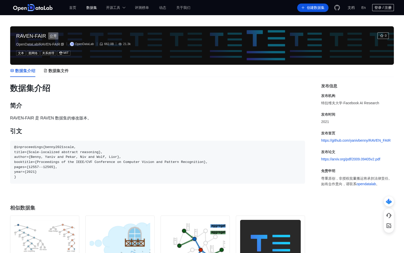Open the RAVEN_FAIR GitHub homepage link
Screen dimensions: 404x253
click(x=356, y=140)
